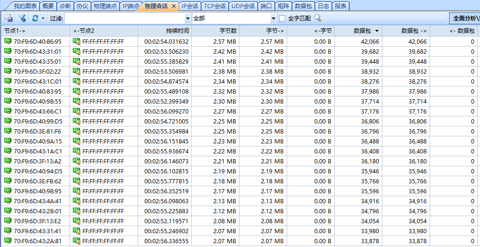Click node icon for 70:F9:6D:3F:13:A2
Viewport: 480px width, 247px height.
click(8, 161)
